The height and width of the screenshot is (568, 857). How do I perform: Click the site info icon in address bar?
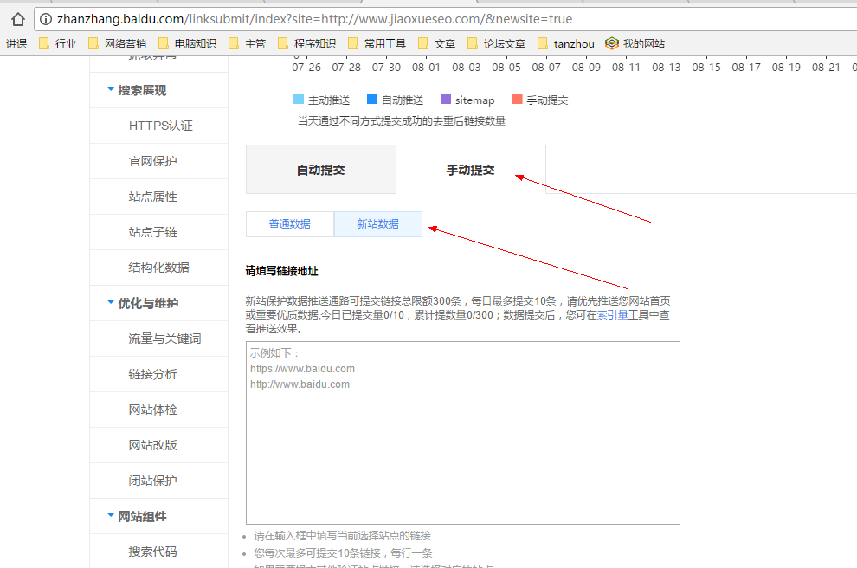(x=46, y=19)
